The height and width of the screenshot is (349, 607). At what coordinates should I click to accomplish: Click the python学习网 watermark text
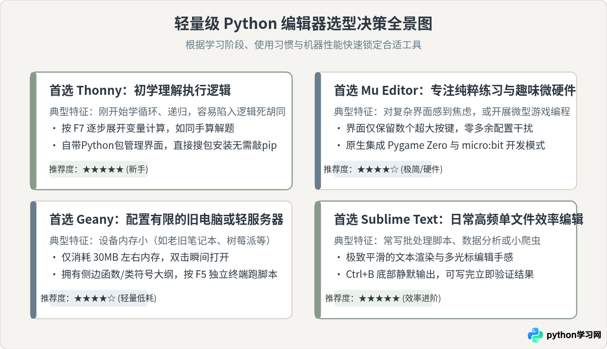click(574, 335)
